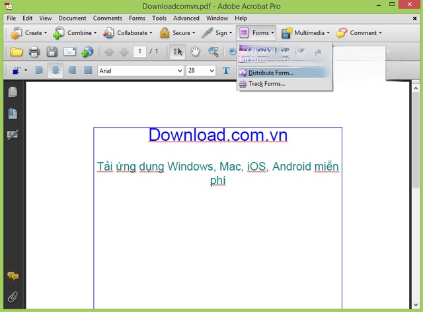The image size is (423, 312).
Task: Align text left
Action: coord(39,71)
